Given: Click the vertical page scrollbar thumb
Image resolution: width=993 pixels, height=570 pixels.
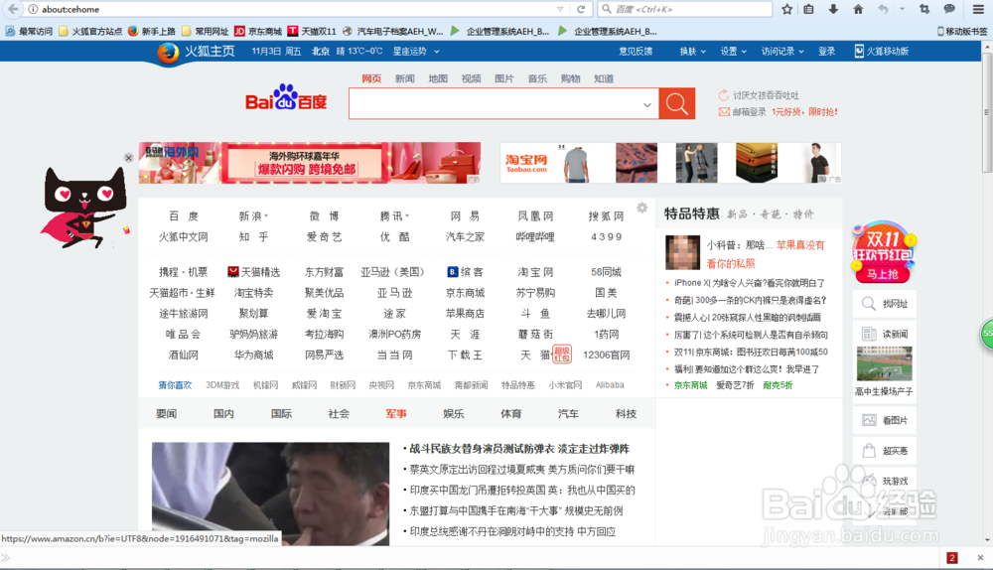Looking at the screenshot, I should pos(987,112).
